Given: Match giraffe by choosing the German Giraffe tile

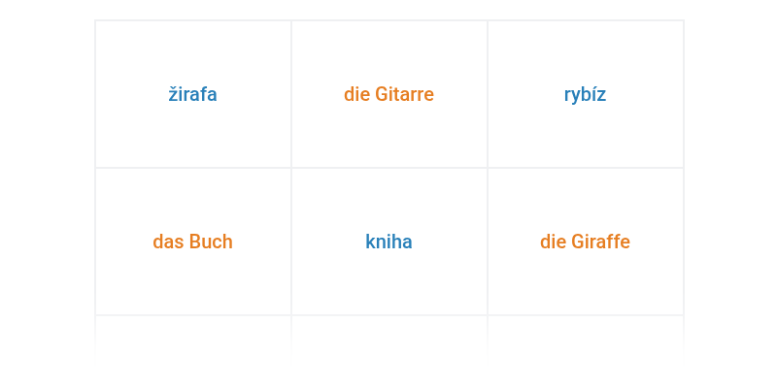Looking at the screenshot, I should tap(585, 242).
